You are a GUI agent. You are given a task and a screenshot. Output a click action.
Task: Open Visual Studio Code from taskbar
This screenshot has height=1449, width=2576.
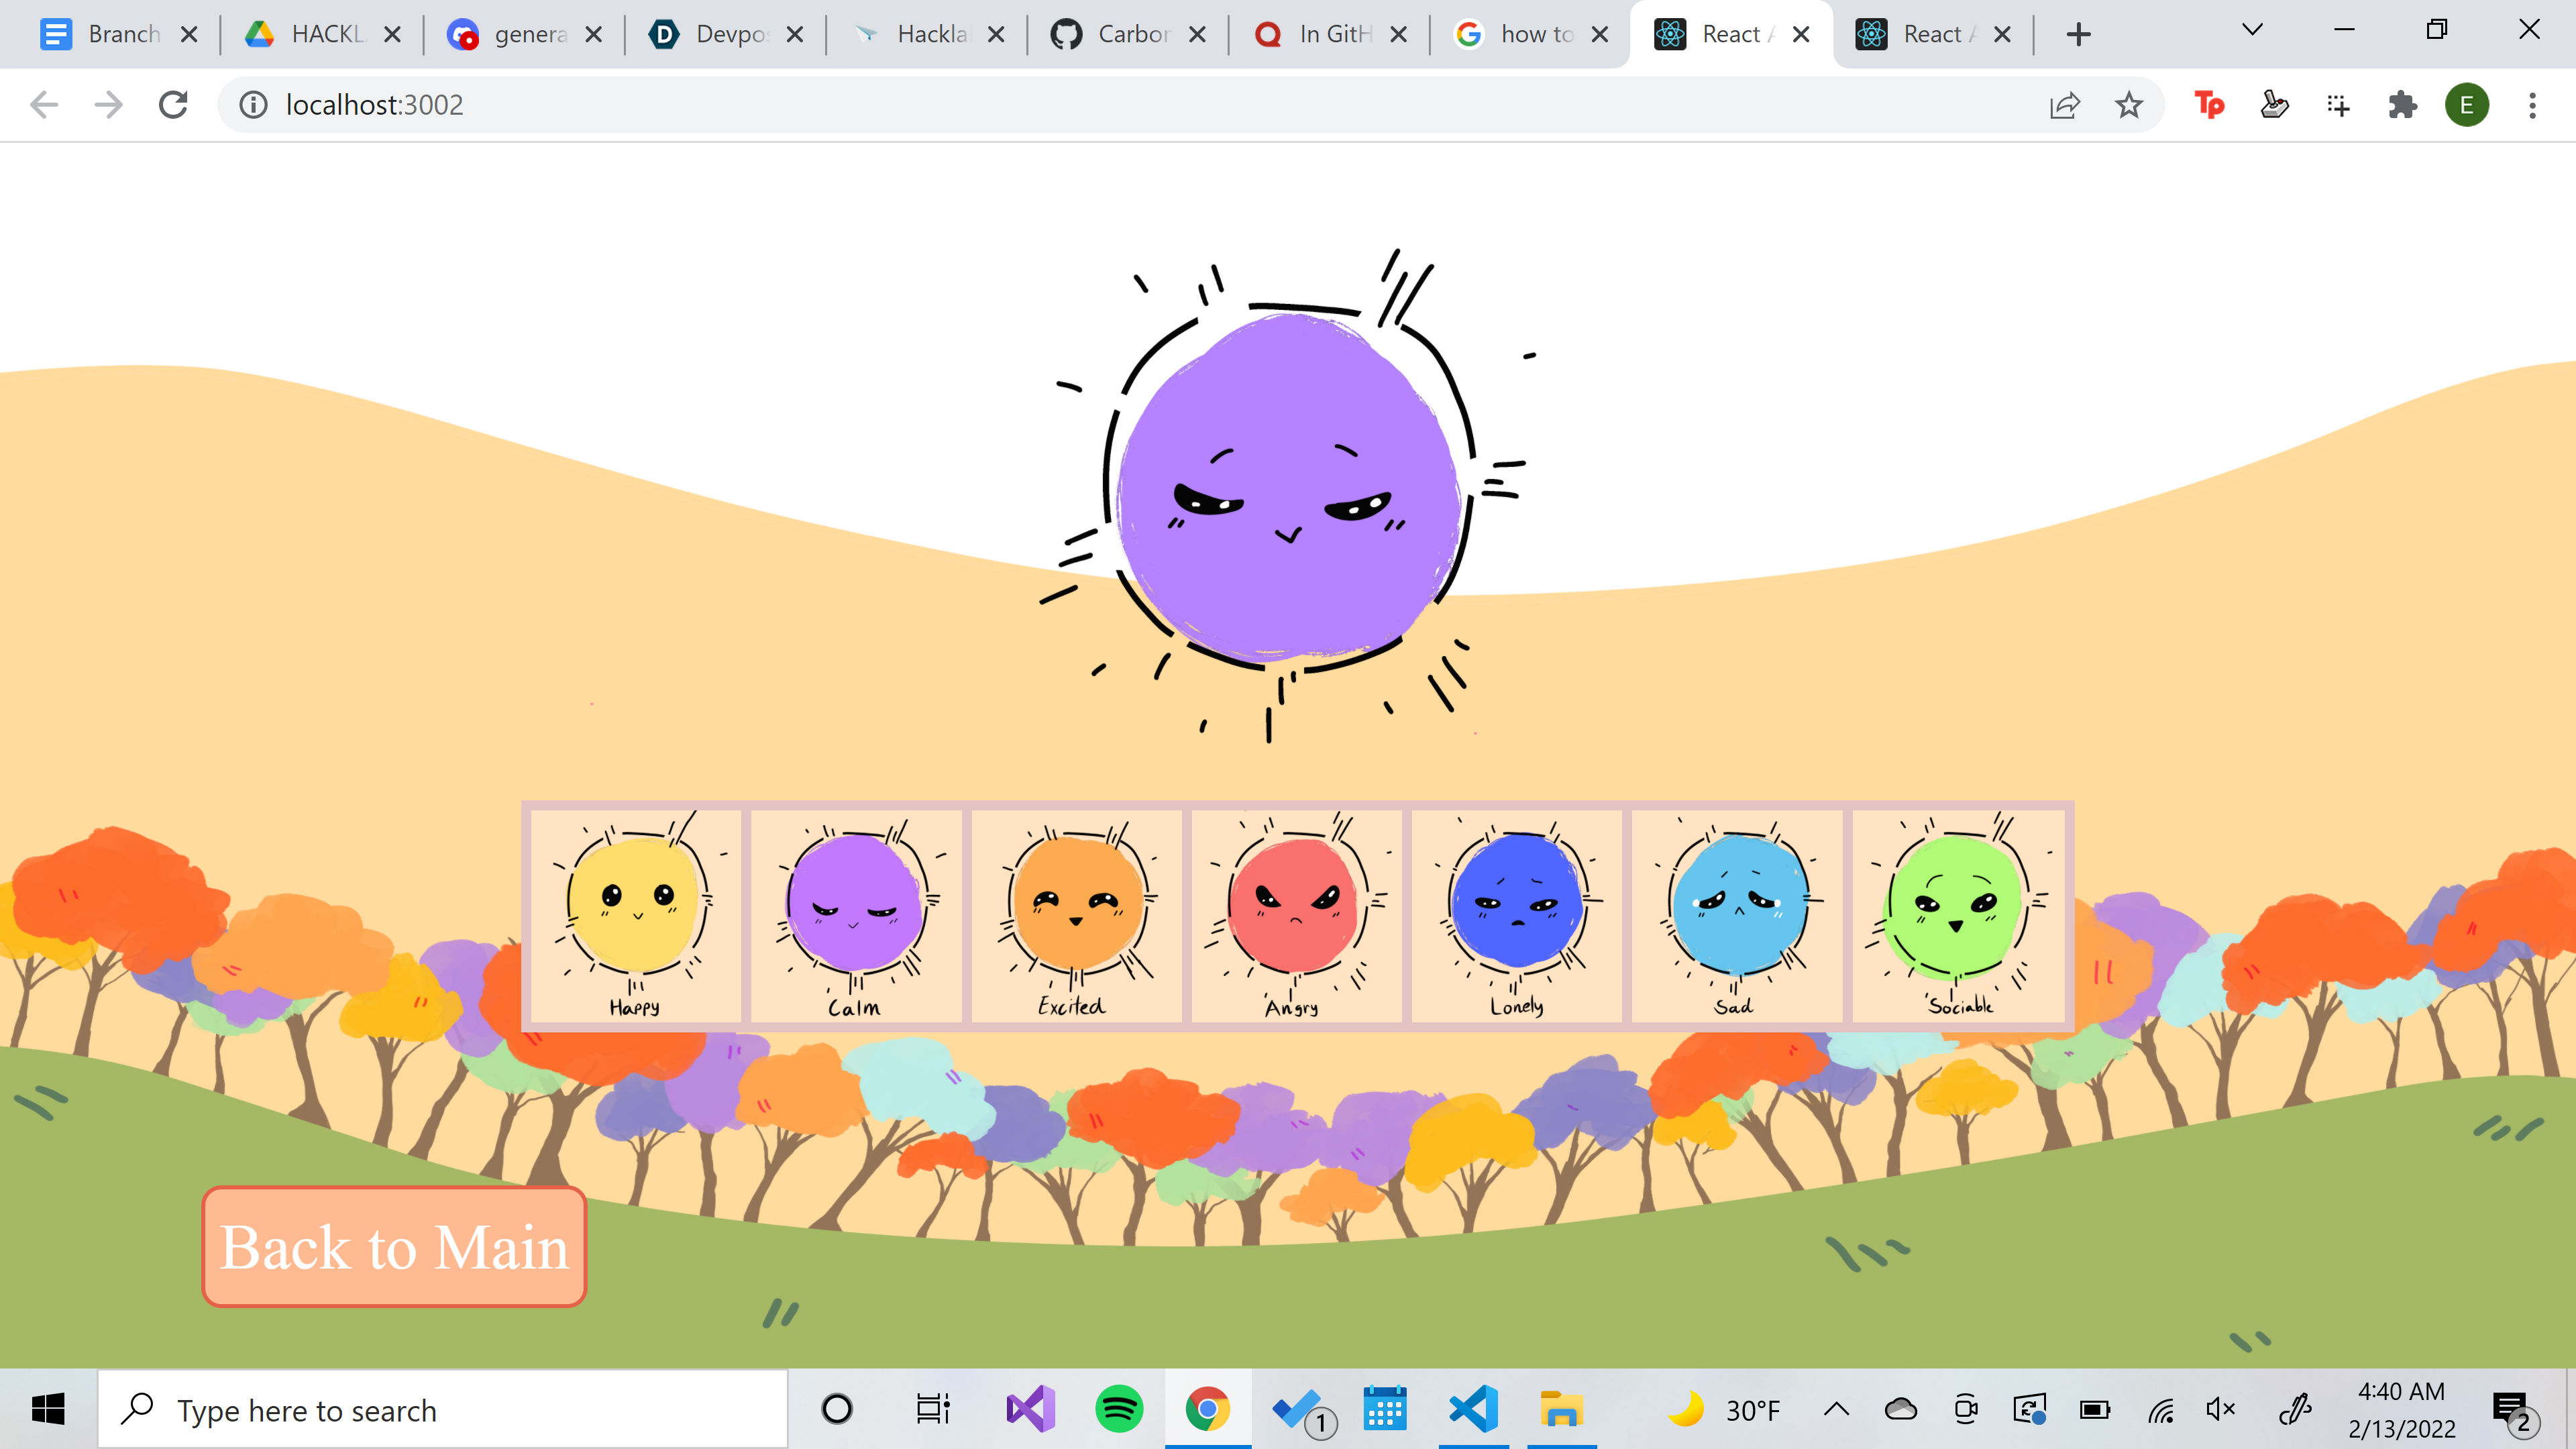[1473, 1410]
